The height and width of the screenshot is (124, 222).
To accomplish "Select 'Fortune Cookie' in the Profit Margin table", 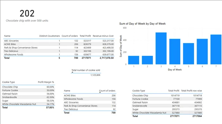I will tap(10, 90).
